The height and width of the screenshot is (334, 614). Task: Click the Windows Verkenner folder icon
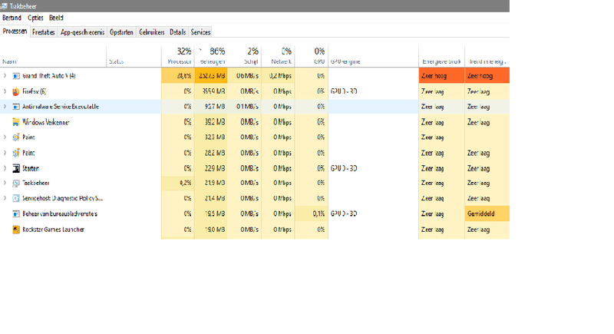15,122
